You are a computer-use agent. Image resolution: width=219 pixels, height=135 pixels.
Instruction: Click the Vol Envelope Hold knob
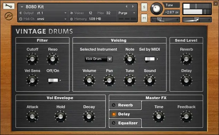coord(60,117)
